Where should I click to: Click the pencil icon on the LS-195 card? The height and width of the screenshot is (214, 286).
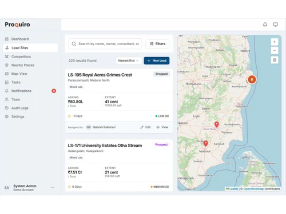click(x=142, y=127)
